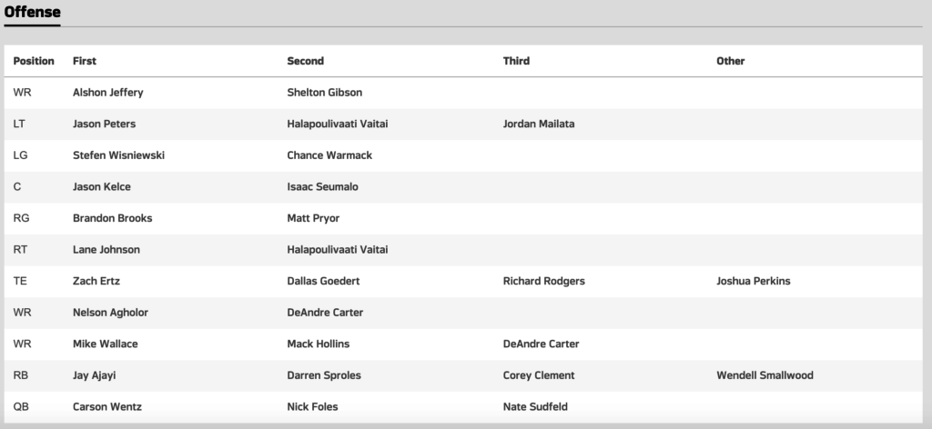Click Zach Ertz in the TE row

(x=95, y=281)
